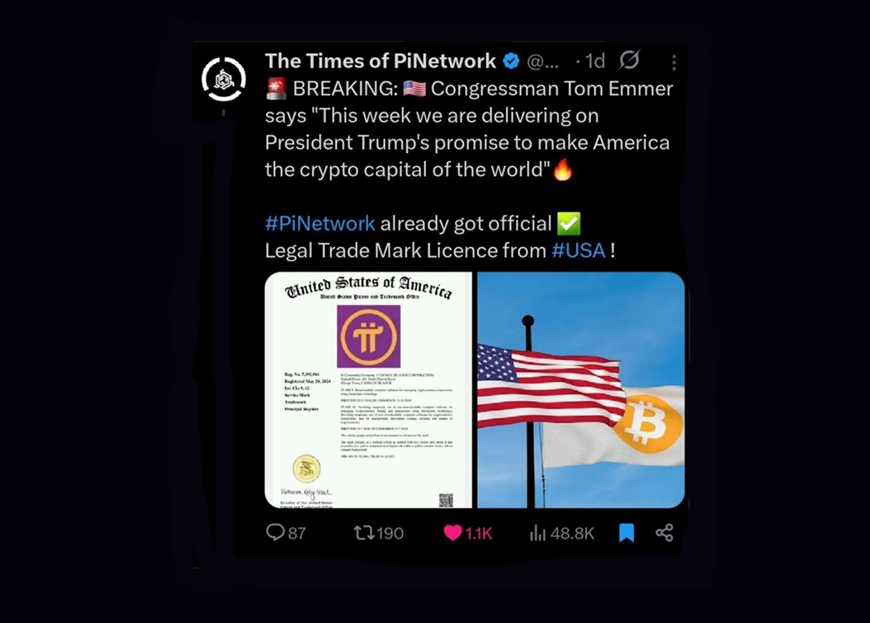Click the tweet text about Tom Emmer
Image resolution: width=870 pixels, height=623 pixels.
pyautogui.click(x=468, y=129)
